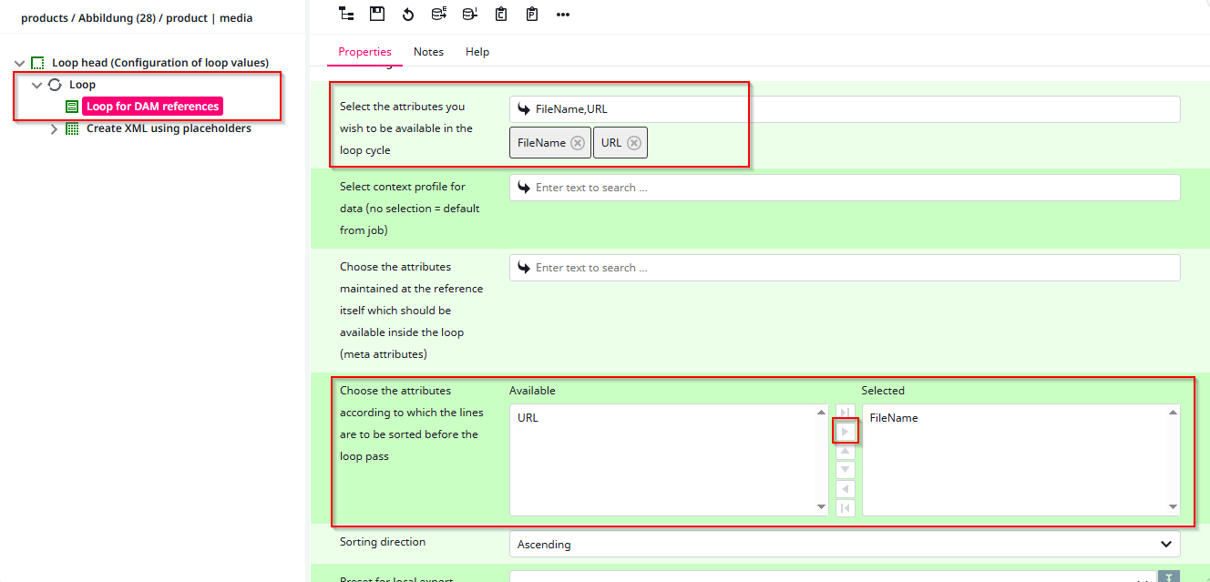
Task: Move selected attribute right with arrow button
Action: 846,431
